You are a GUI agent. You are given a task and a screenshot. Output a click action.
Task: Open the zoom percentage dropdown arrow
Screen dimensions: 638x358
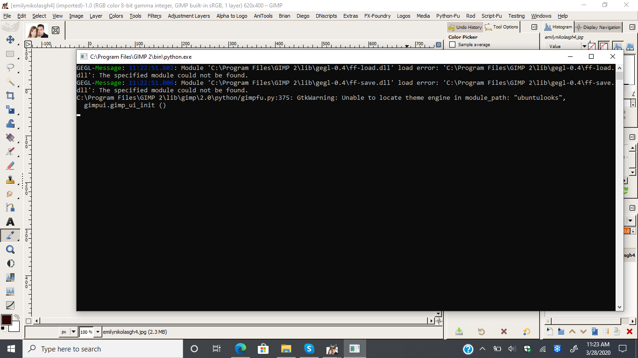98,332
